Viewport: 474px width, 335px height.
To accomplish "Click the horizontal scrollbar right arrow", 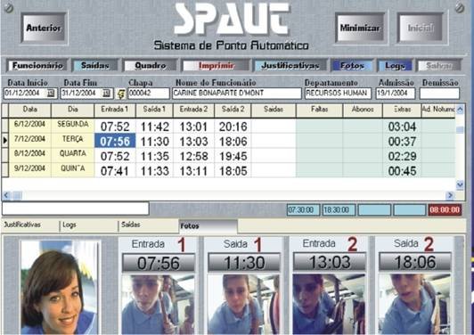I will coord(450,196).
